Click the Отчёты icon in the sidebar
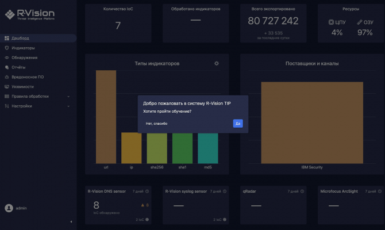This screenshot has width=385, height=230. pos(7,67)
